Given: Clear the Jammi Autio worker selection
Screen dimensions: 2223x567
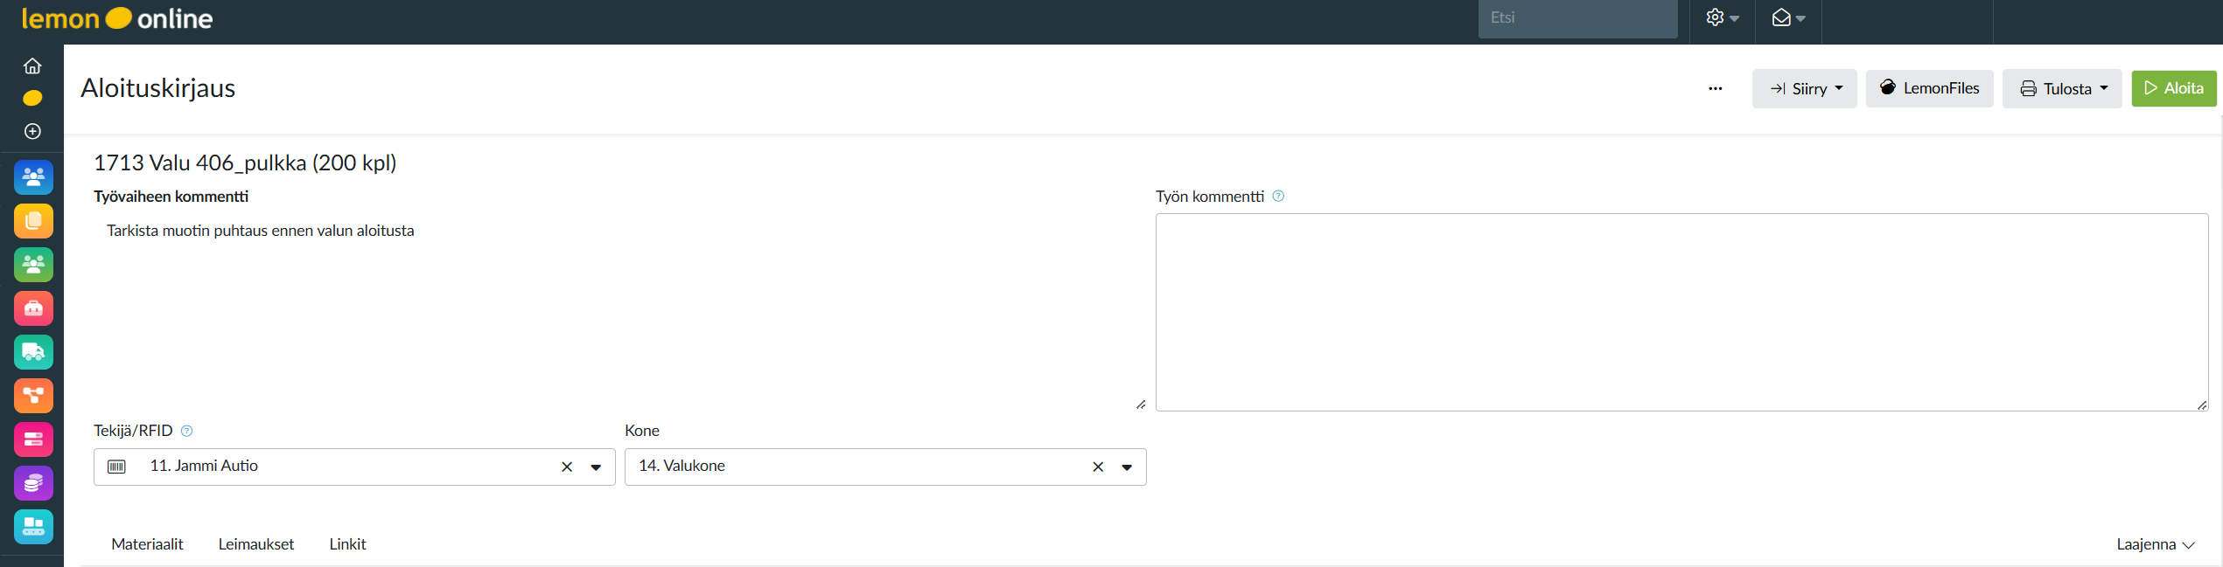Looking at the screenshot, I should click(567, 467).
